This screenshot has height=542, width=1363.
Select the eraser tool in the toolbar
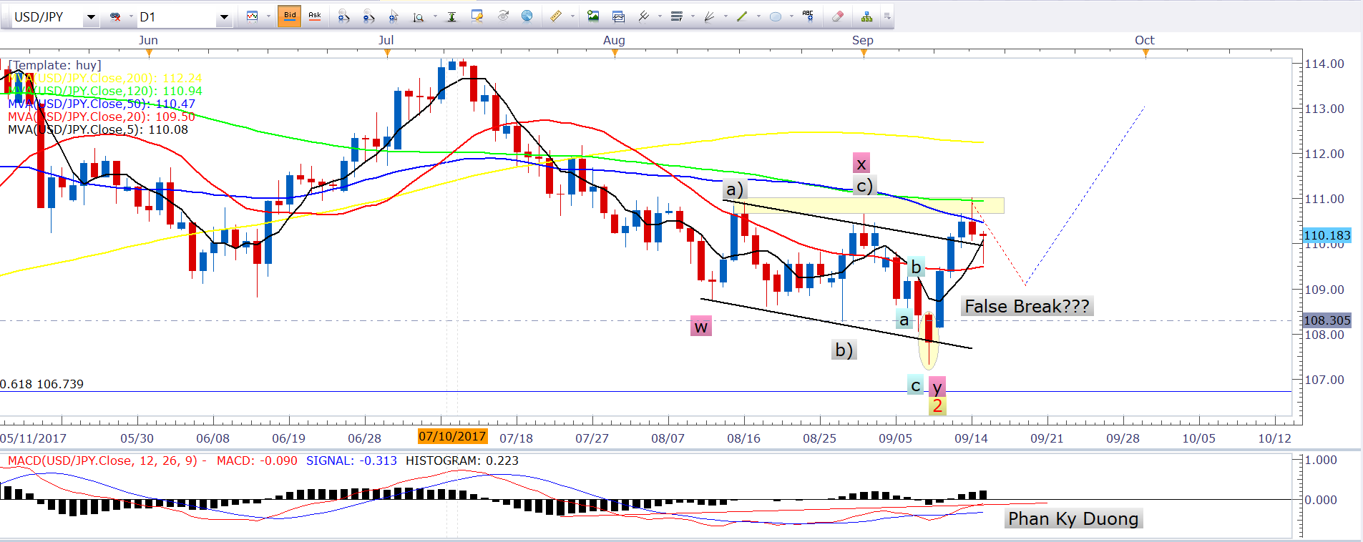coord(837,16)
